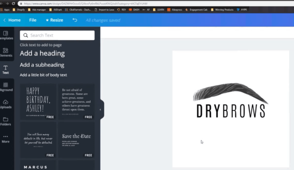
Task: Click the undo arrow icon
Action: tap(75, 20)
